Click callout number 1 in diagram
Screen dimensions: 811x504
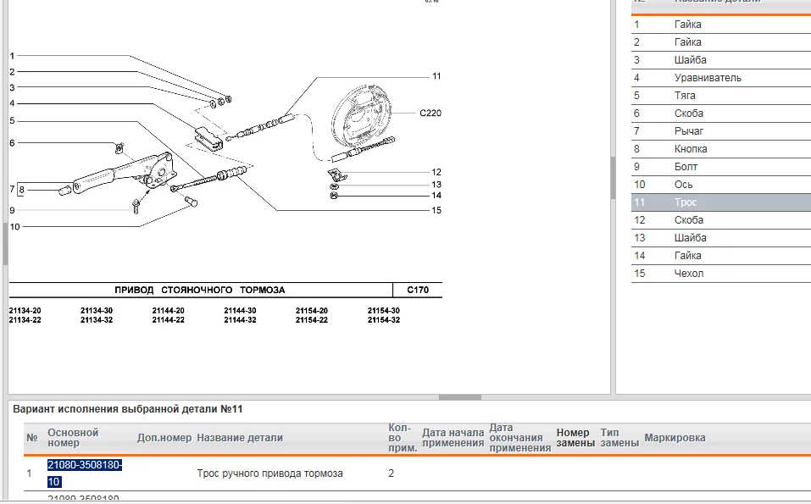click(12, 56)
